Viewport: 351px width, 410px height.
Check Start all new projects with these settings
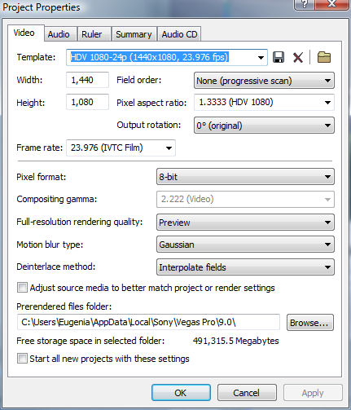coord(22,359)
